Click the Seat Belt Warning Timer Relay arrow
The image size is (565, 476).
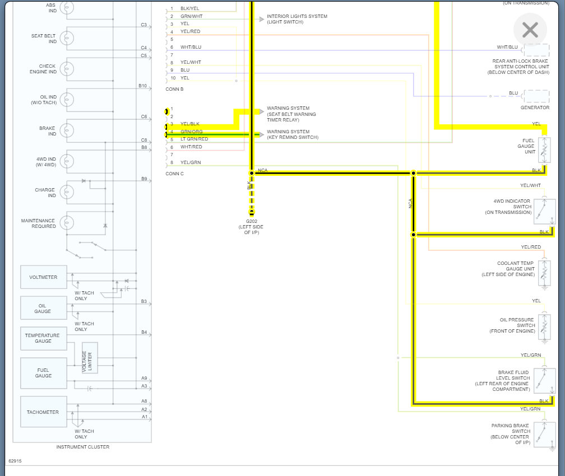tap(262, 111)
